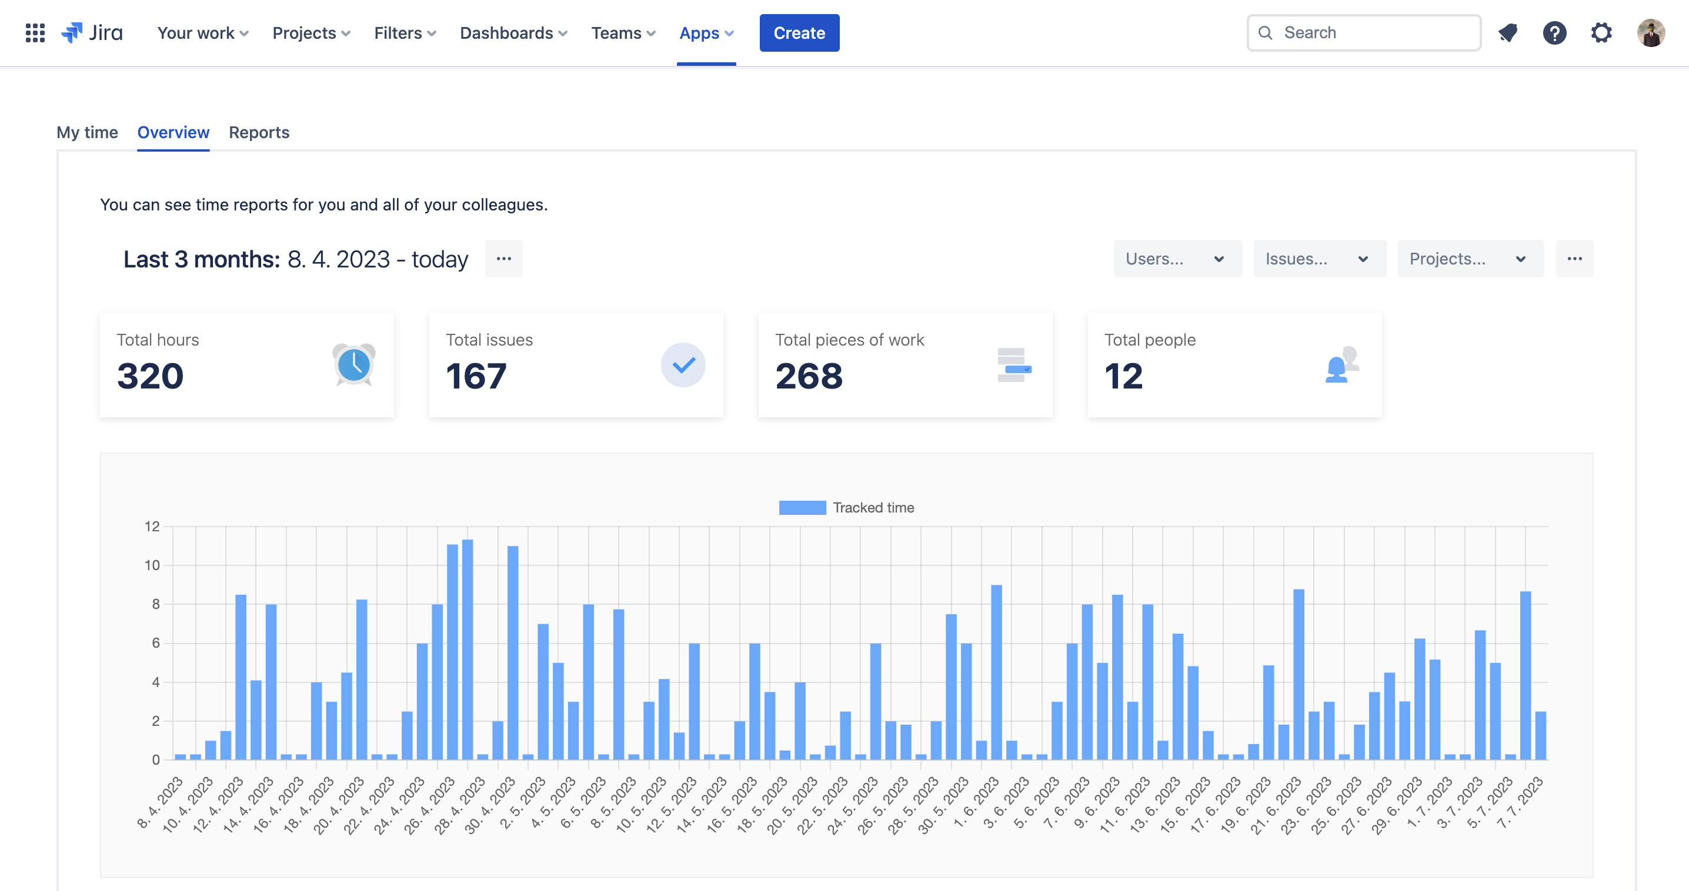Open the Apps navigation menu
Viewport: 1689px width, 891px height.
click(705, 31)
